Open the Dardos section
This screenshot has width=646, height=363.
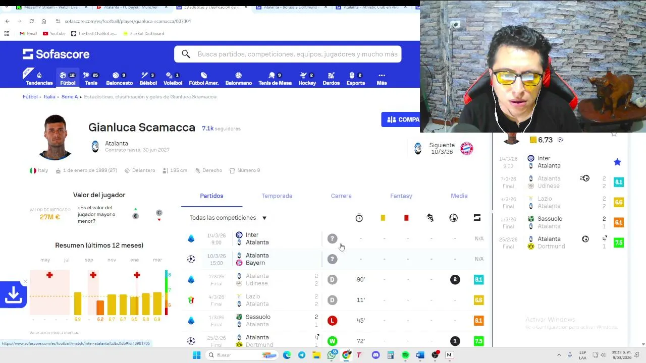(x=331, y=79)
